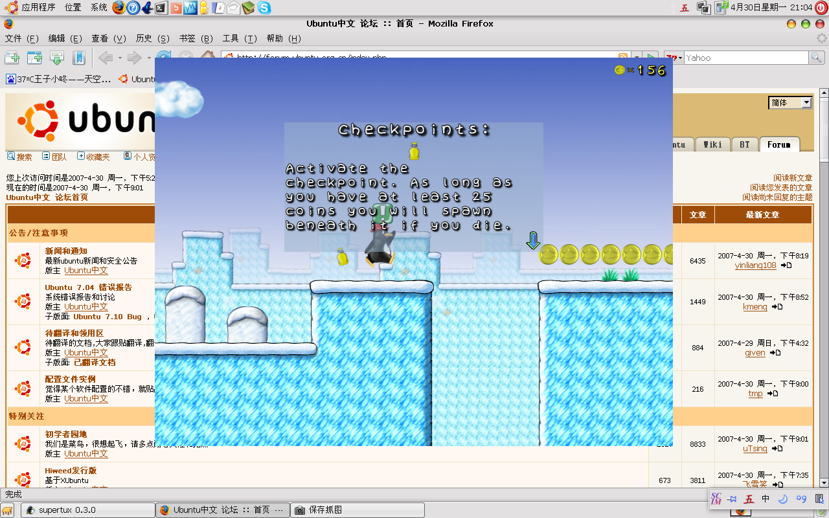
Task: Go back in Firefox history
Action: tap(106, 58)
